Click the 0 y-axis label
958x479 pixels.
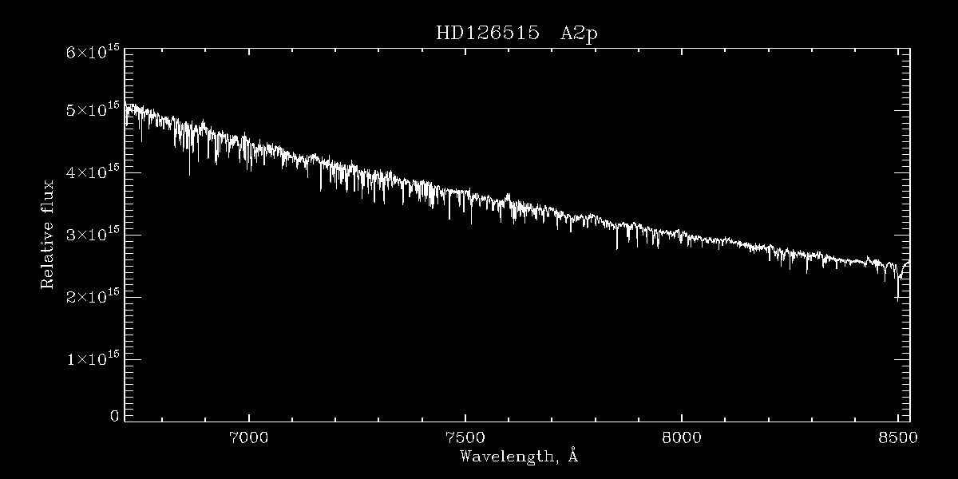[115, 416]
